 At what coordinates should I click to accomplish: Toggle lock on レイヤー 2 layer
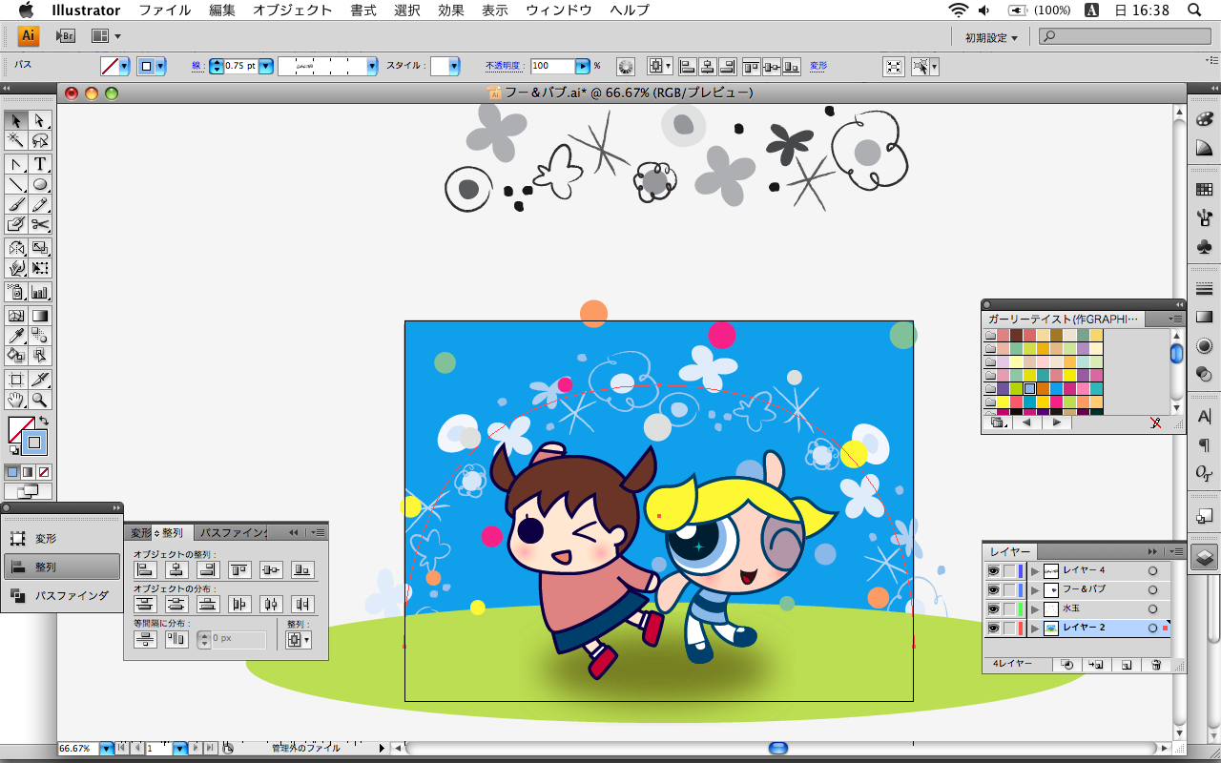pos(1009,629)
